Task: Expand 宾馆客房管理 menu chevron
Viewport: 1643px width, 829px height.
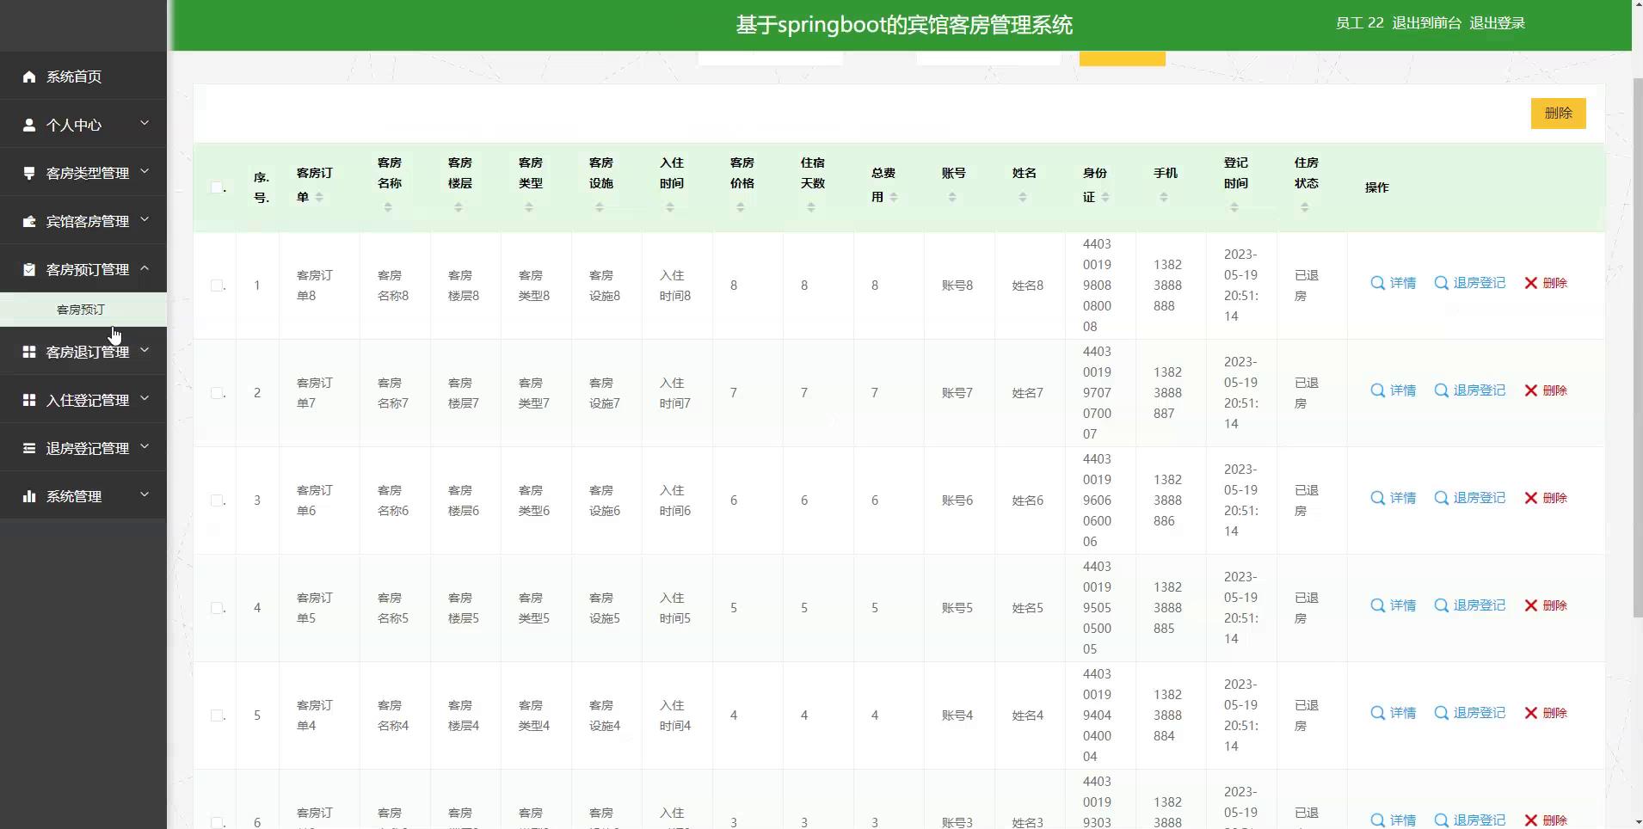Action: tap(145, 220)
